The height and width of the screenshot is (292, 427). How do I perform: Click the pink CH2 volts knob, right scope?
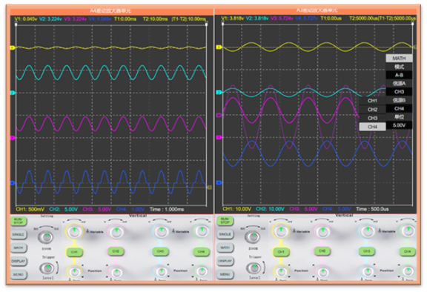coord(323,231)
